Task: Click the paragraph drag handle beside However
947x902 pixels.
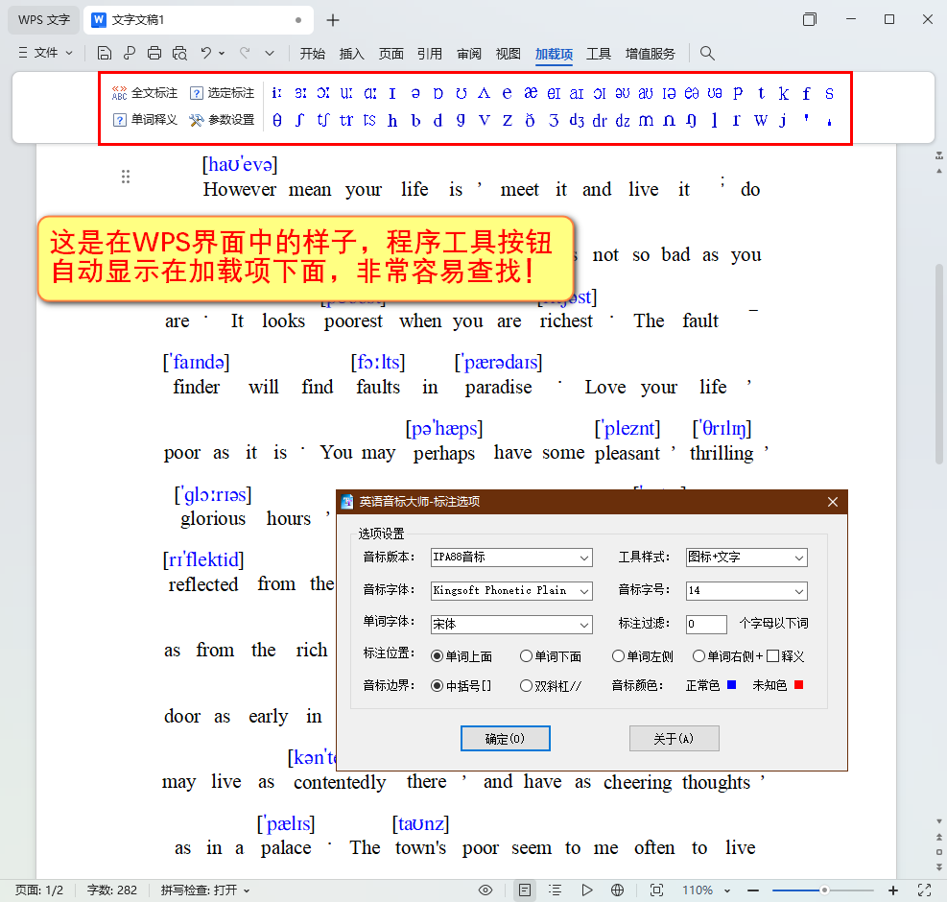Action: (x=126, y=177)
